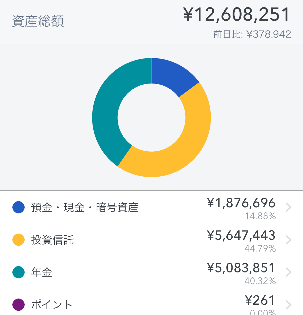
Task: Click the teal pension category dot
Action: [x=19, y=272]
